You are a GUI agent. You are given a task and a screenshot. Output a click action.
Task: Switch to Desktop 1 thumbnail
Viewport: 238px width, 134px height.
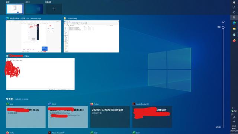pyautogui.click(x=15, y=9)
